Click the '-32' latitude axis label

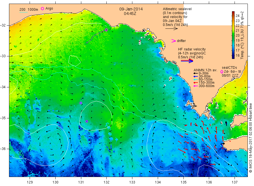click(x=3, y=25)
